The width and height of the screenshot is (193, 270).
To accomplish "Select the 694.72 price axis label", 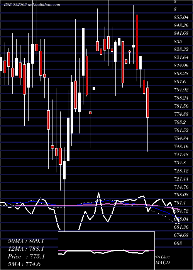I will pyautogui.click(x=181, y=211).
